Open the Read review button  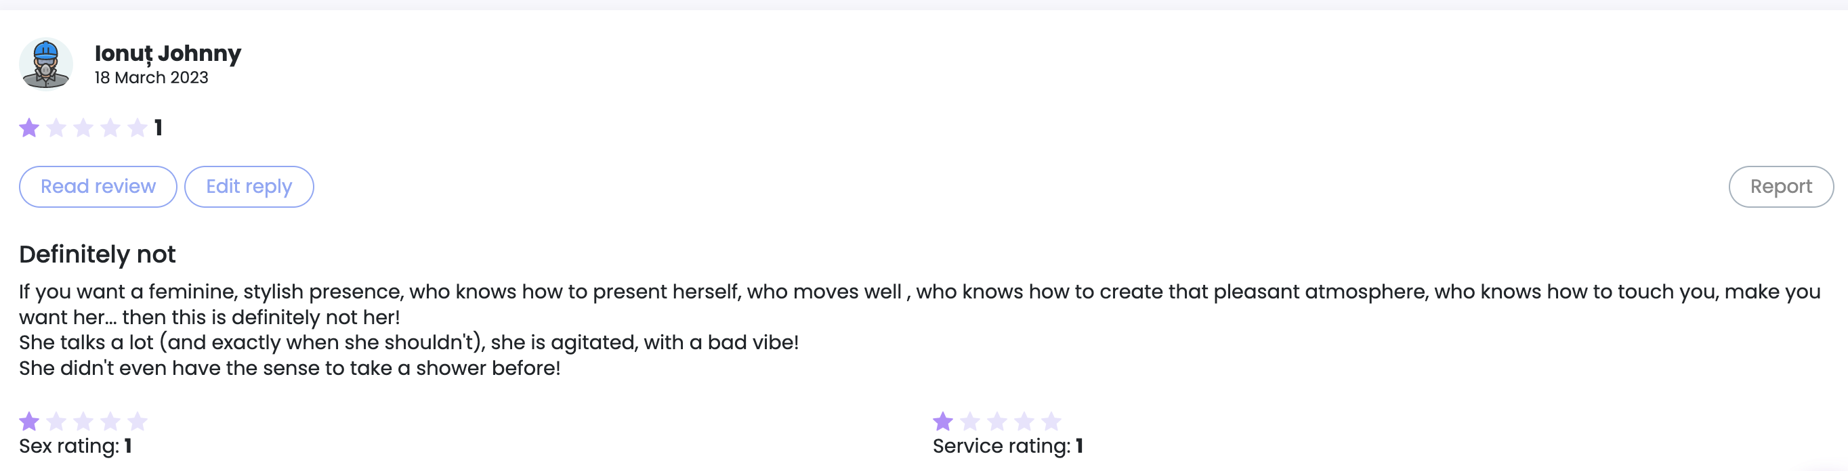(x=98, y=186)
